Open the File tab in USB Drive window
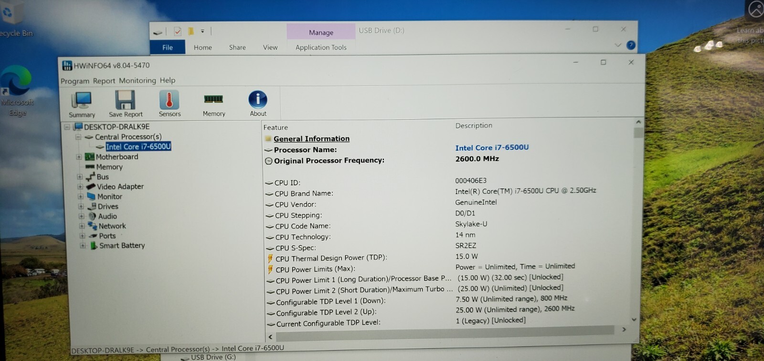This screenshot has width=764, height=361. click(x=168, y=47)
